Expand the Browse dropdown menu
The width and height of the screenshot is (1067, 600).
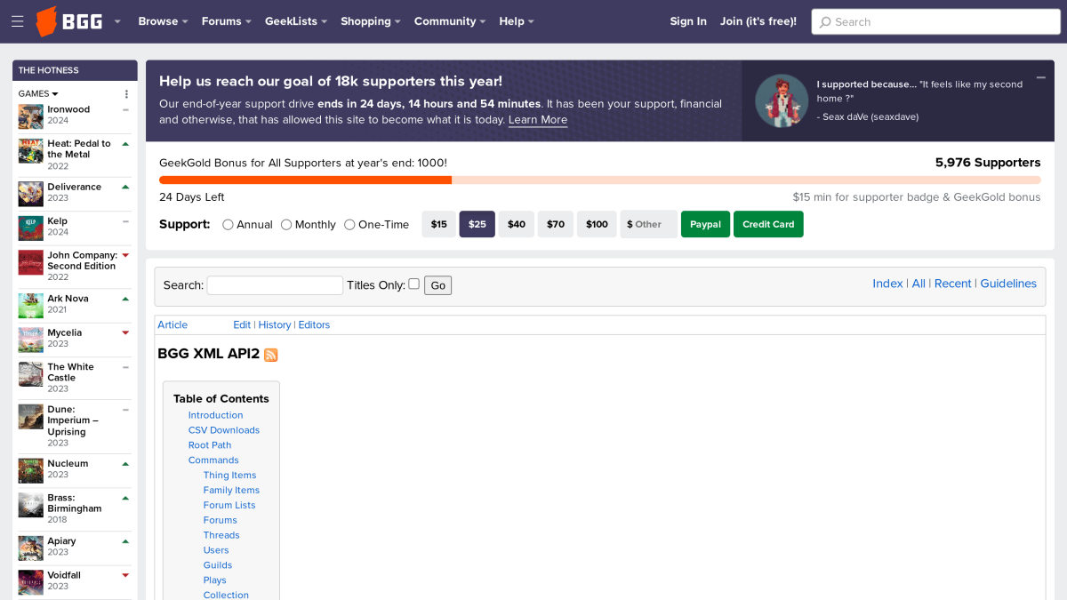[163, 21]
